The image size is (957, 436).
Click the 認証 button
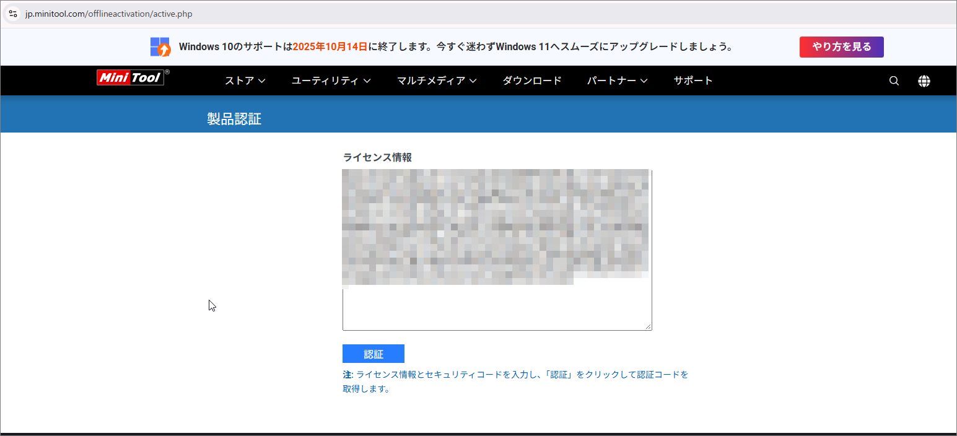[374, 354]
